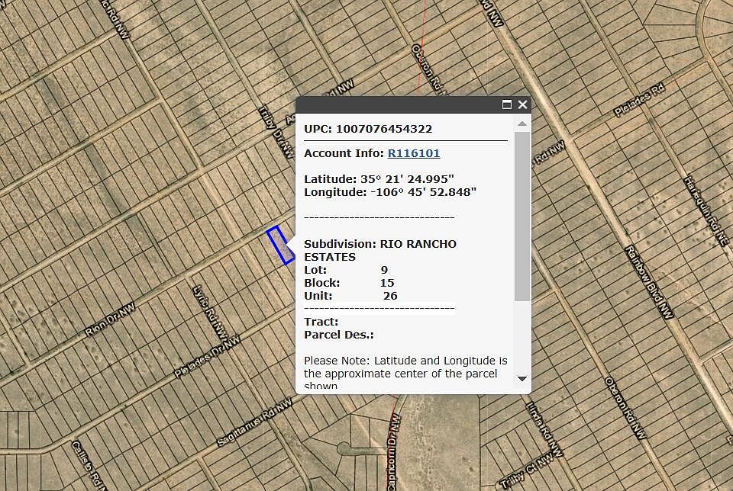Click the popup scroll up arrow
This screenshot has width=733, height=491.
point(522,124)
